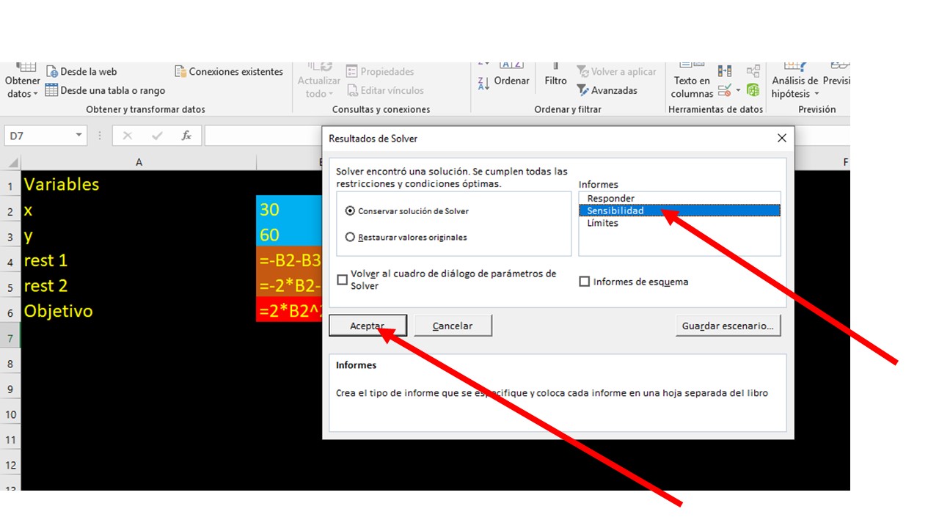Click Avanzadas filter option
The image size is (939, 528).
click(x=607, y=91)
